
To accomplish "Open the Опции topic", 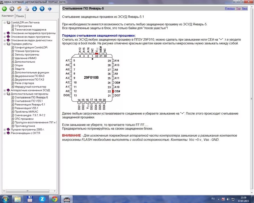I will (19, 65).
